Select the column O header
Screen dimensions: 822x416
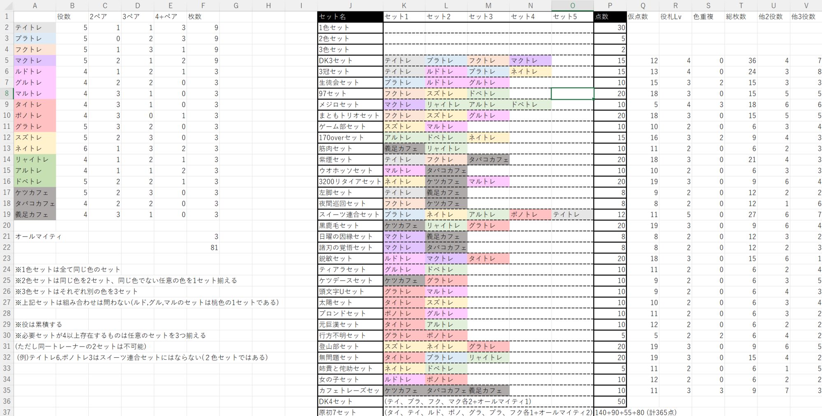coord(573,5)
